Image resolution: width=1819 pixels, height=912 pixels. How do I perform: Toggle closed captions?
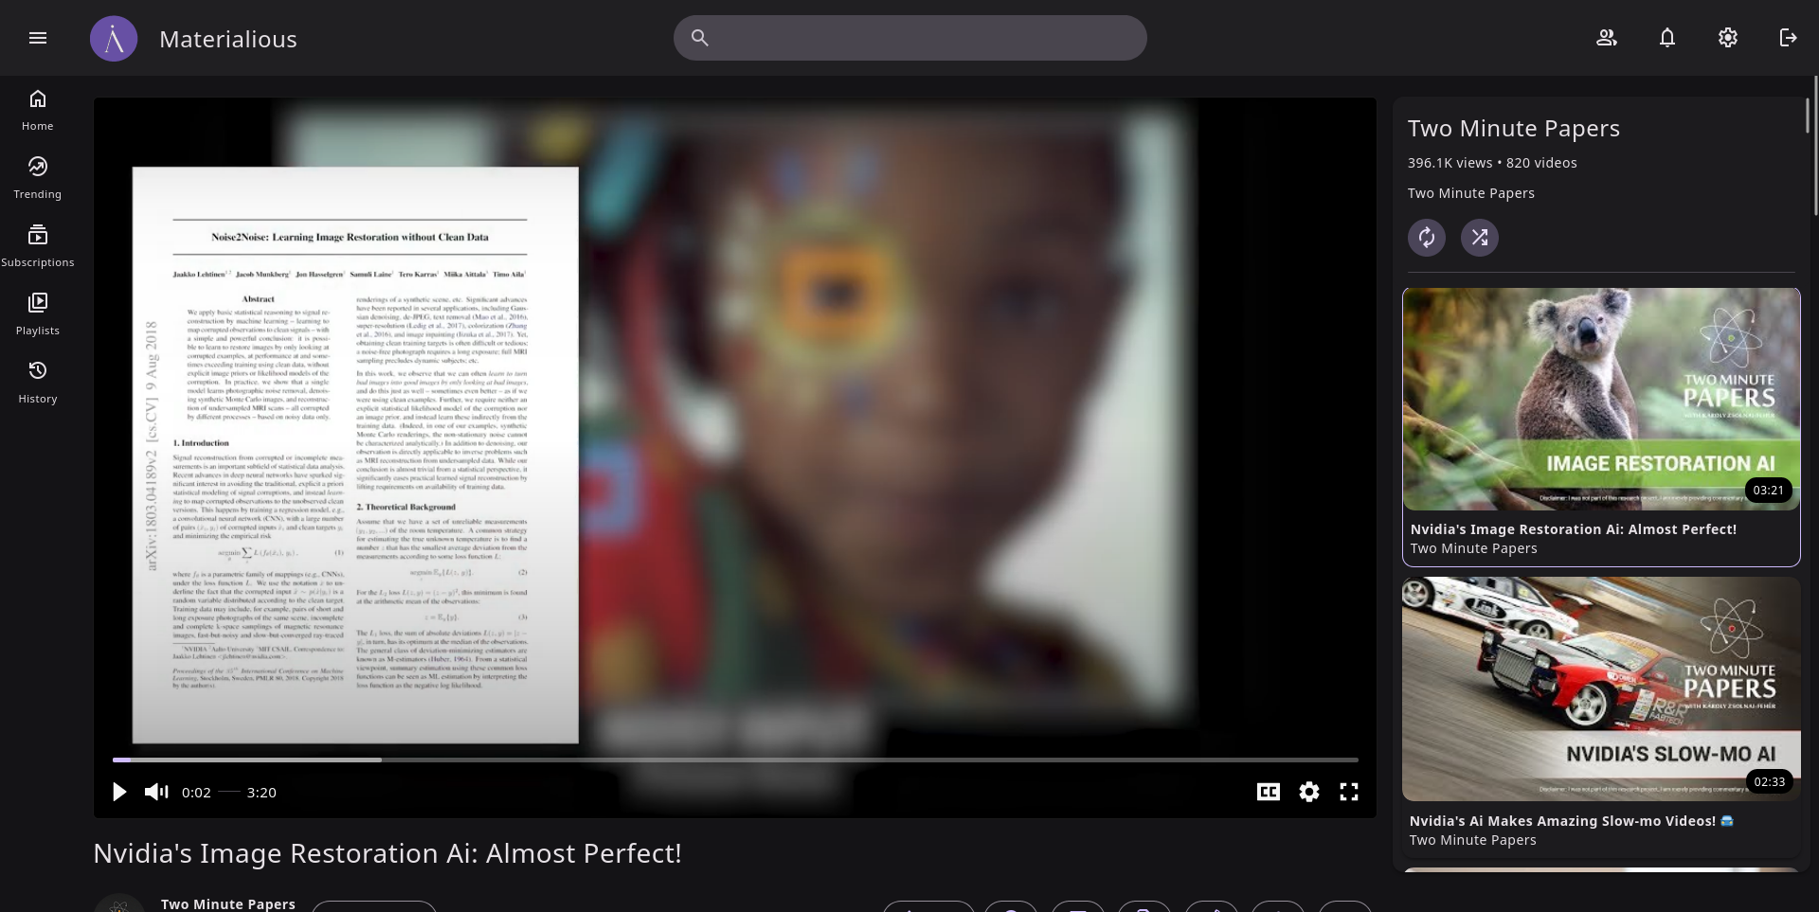pos(1269,792)
